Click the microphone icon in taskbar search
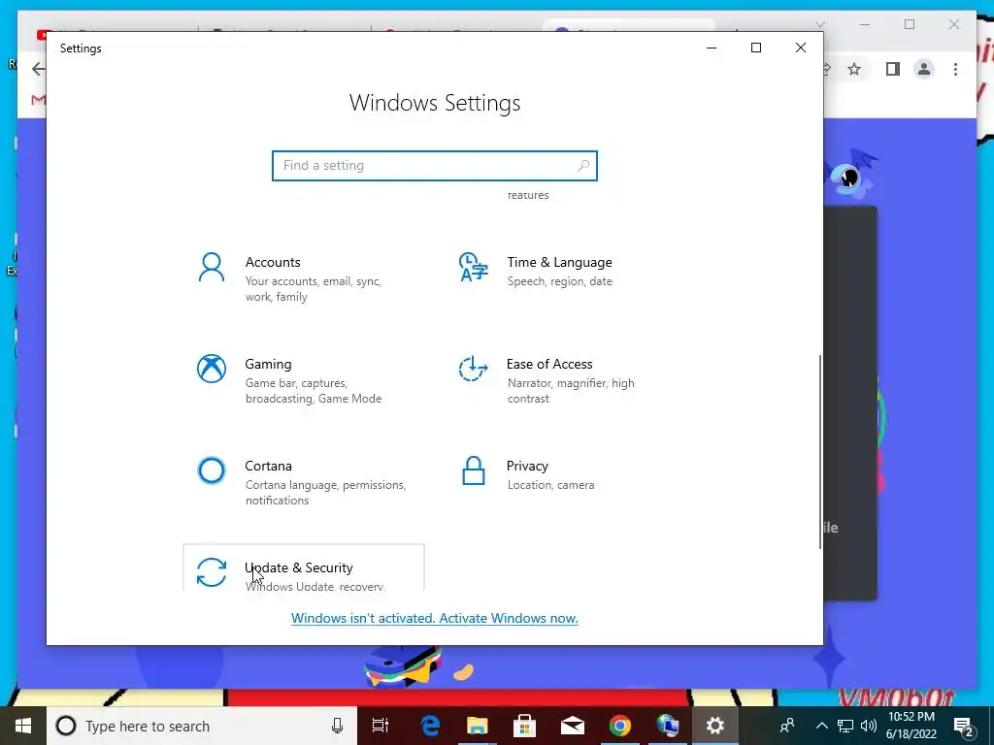This screenshot has height=745, width=994. pos(337,726)
